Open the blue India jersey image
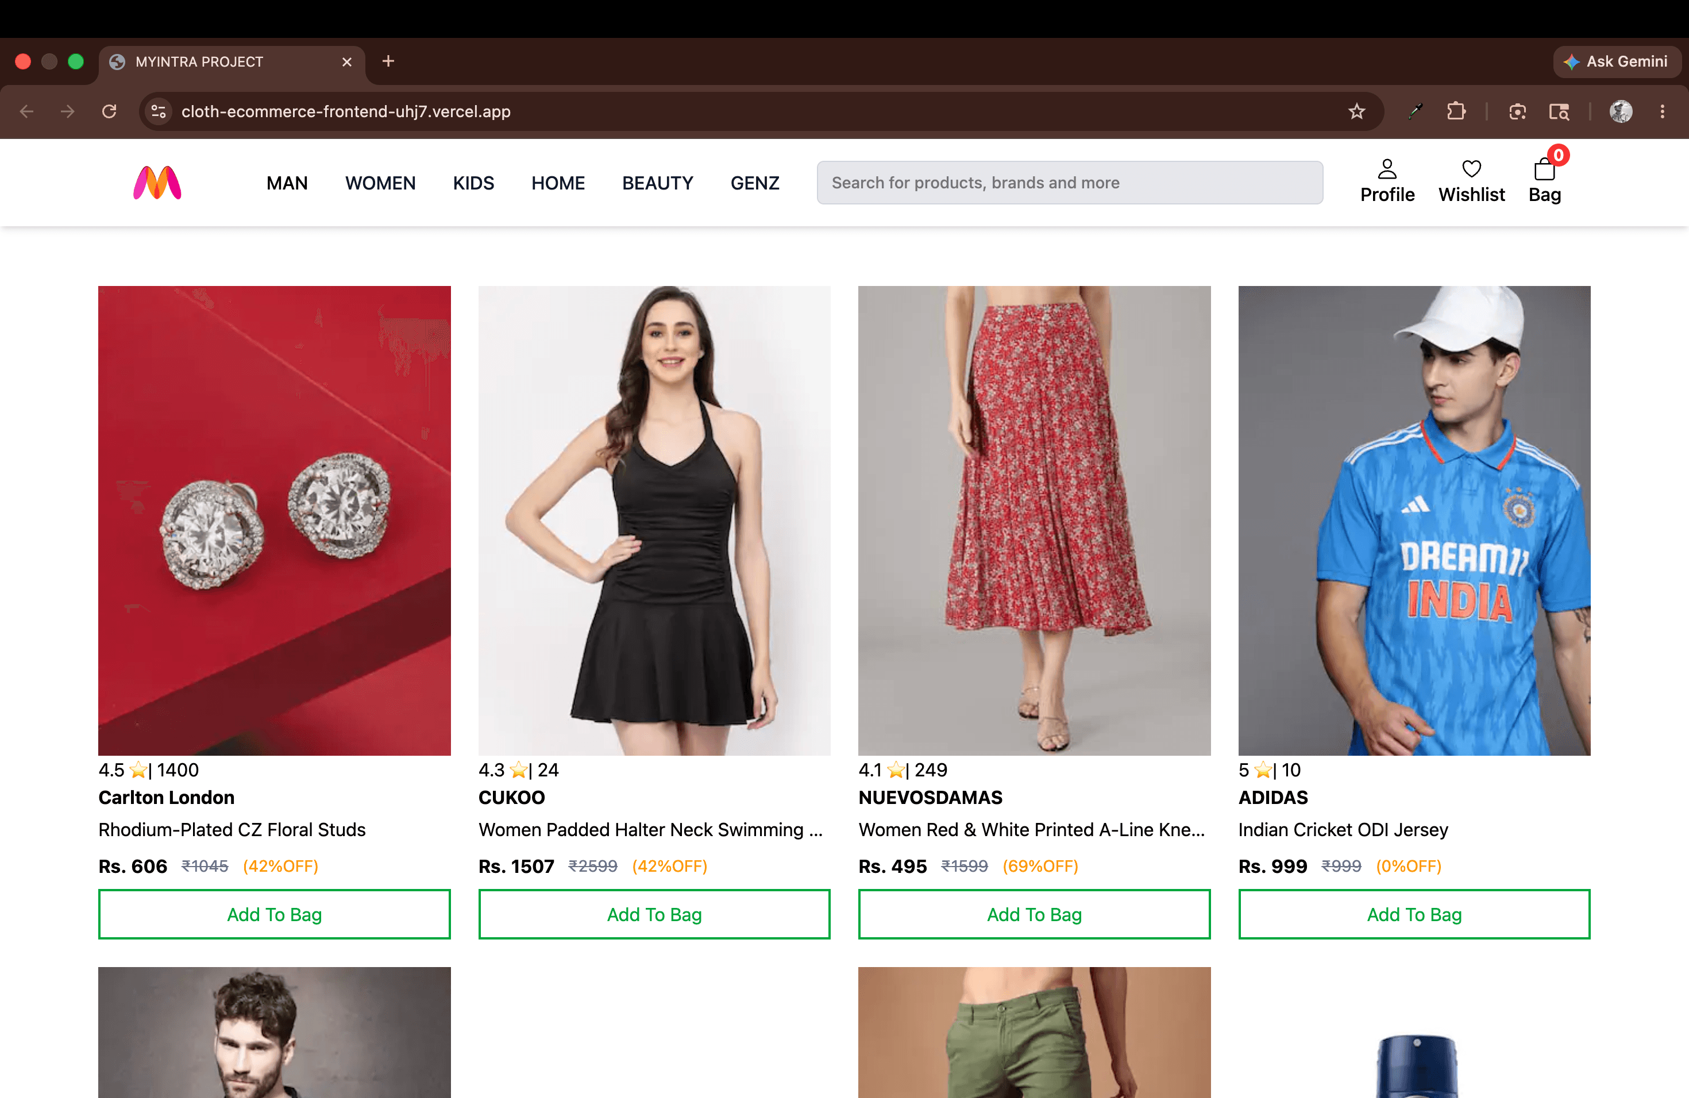 coord(1414,520)
